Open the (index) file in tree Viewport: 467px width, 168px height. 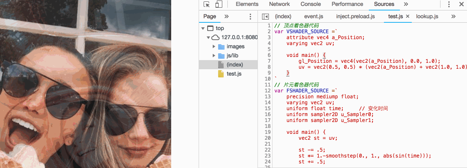tap(231, 64)
